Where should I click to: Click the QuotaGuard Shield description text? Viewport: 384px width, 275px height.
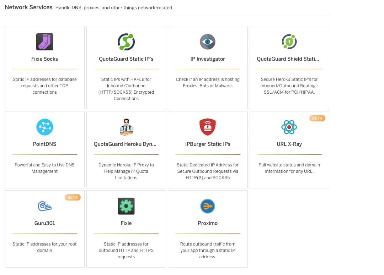click(289, 86)
